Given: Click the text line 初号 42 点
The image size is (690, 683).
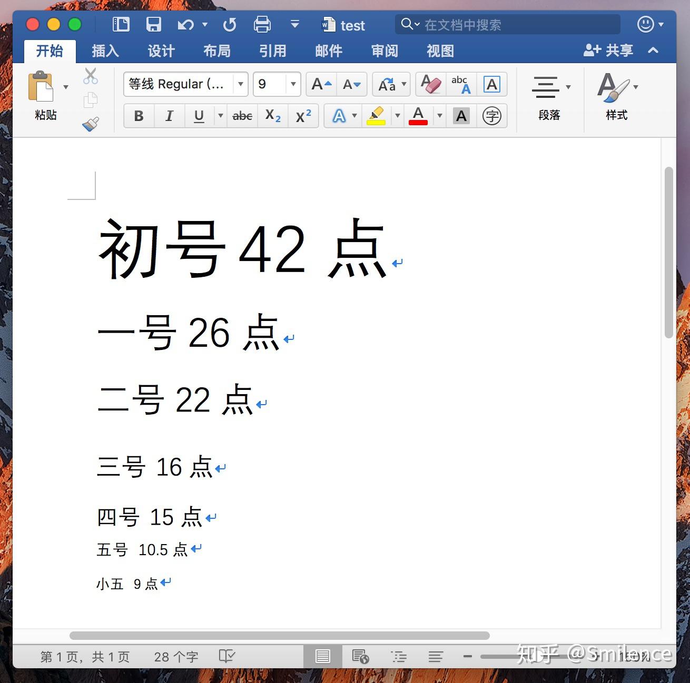Looking at the screenshot, I should click(243, 249).
